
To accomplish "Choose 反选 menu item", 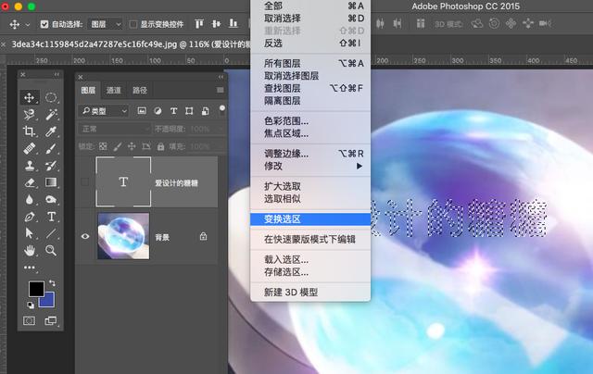I will (x=310, y=44).
